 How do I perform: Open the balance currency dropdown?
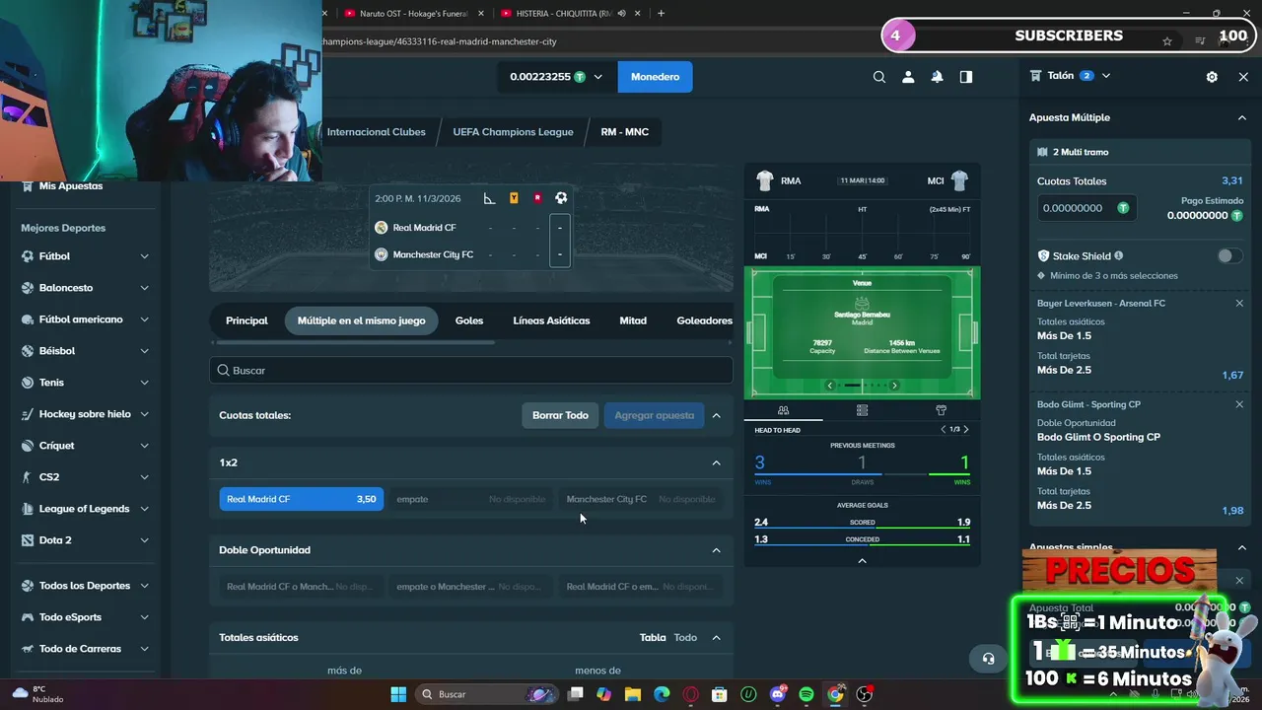tap(597, 77)
